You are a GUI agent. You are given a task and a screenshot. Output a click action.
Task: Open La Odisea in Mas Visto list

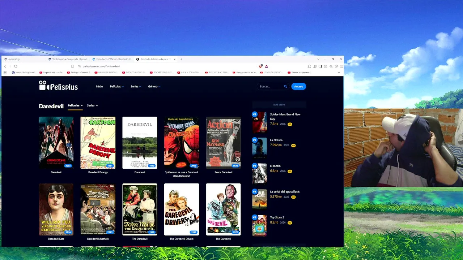(x=276, y=140)
